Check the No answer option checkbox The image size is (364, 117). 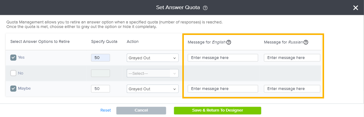[x=13, y=73]
